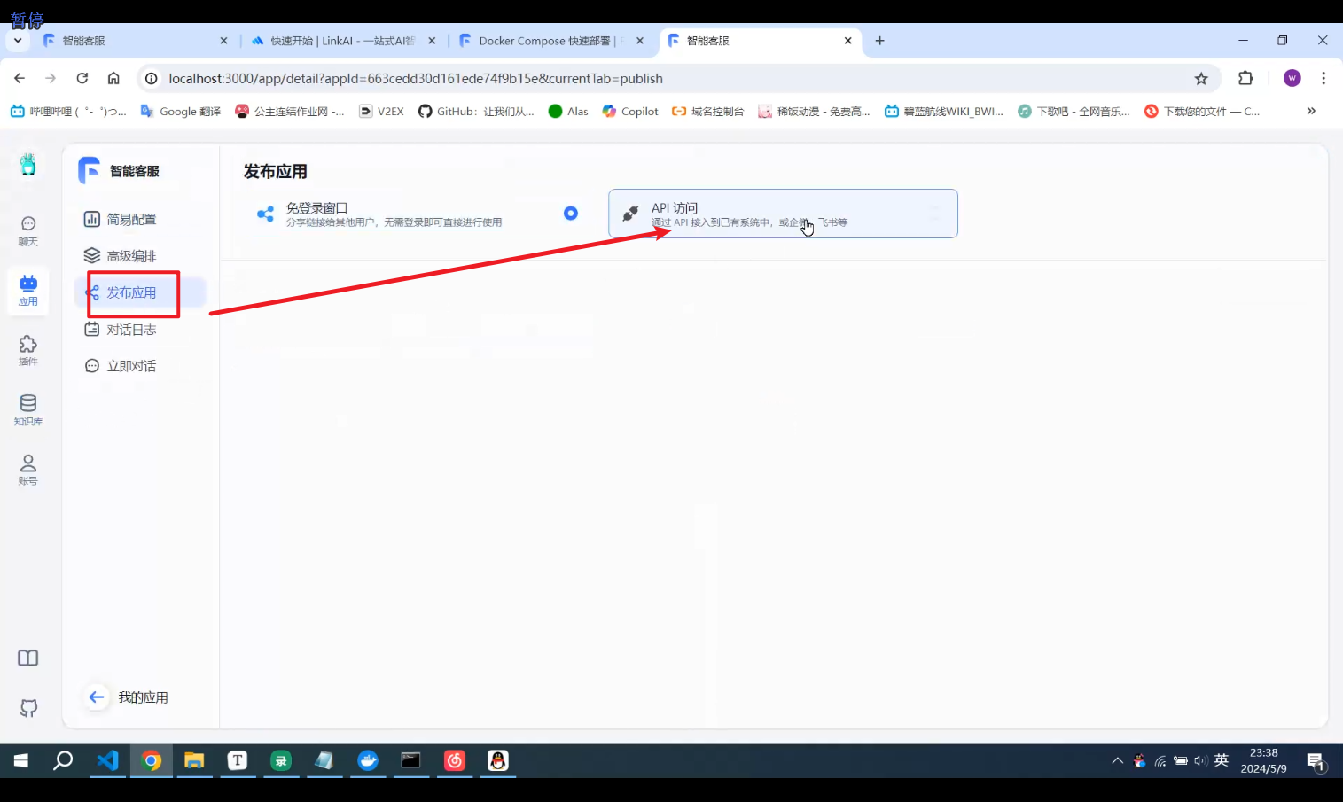Screen dimensions: 1343x802
Task: Show hidden system tray icons
Action: coord(1117,760)
